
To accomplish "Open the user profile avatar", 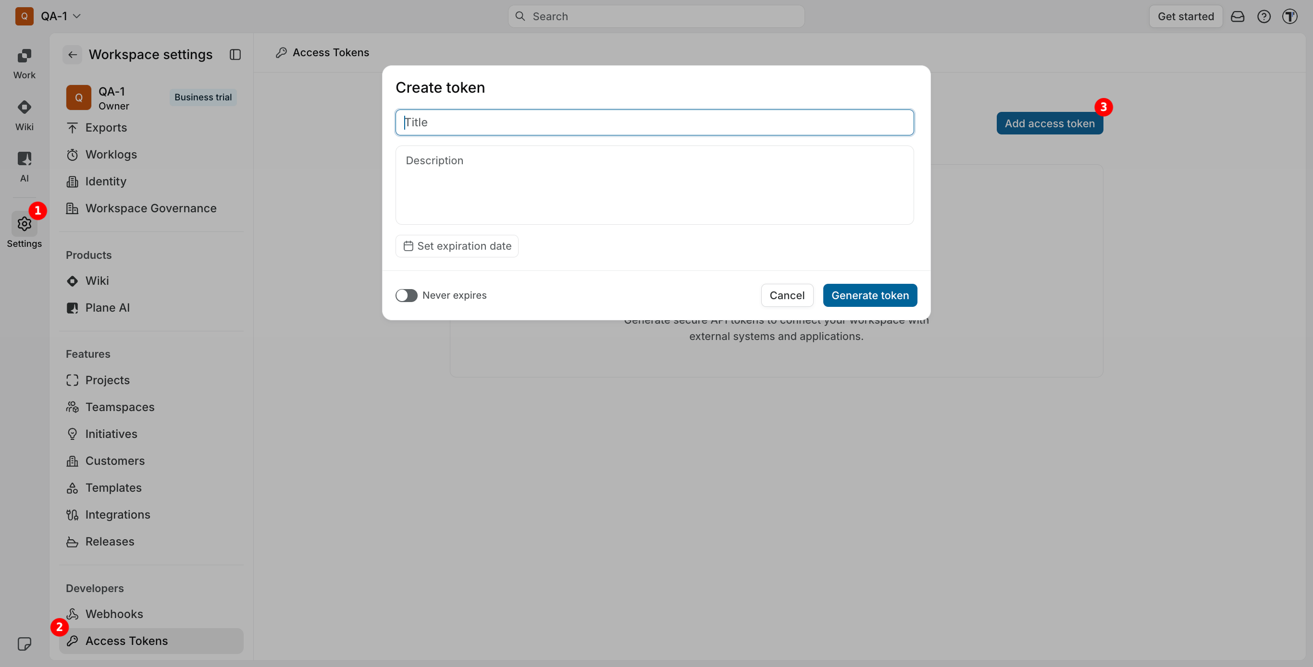I will click(1289, 16).
